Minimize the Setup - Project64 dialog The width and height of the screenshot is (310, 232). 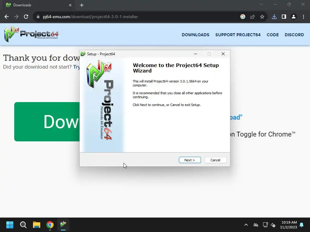(196, 54)
